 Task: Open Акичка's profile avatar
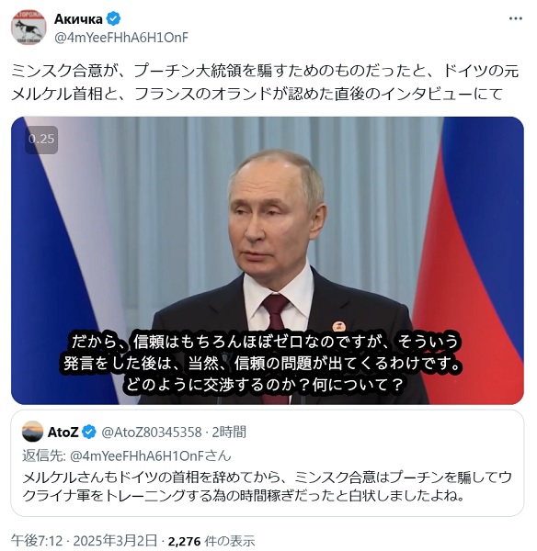click(x=29, y=27)
